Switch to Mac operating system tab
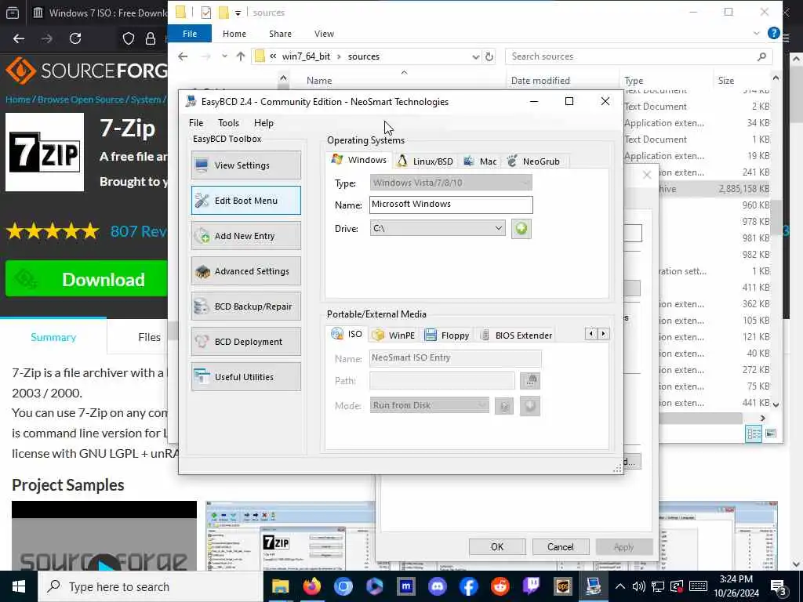Viewport: 803px width, 602px height. point(480,161)
